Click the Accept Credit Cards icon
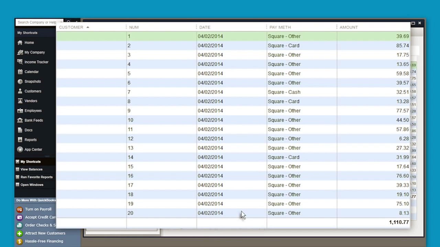440x247 pixels. (x=20, y=217)
